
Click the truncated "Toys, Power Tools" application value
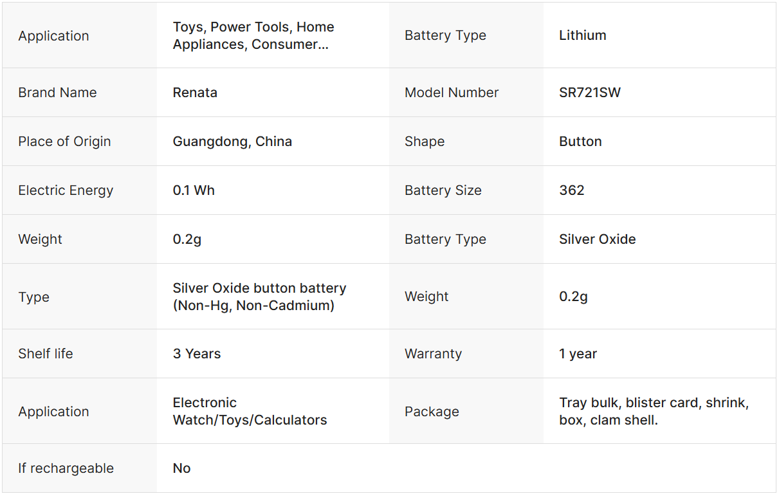coord(253,35)
